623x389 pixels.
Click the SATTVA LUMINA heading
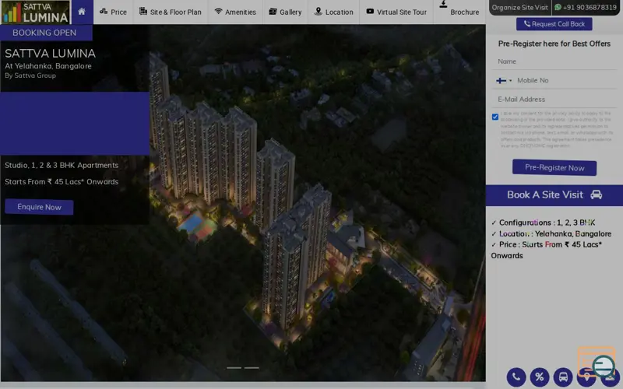[50, 53]
